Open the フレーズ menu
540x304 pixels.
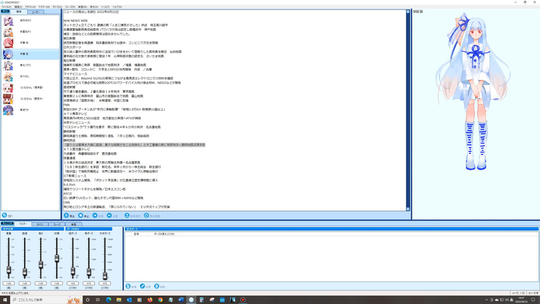pos(70,7)
